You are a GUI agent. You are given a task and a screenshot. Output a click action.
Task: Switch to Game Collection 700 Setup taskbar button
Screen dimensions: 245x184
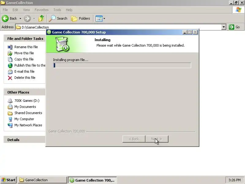92,180
